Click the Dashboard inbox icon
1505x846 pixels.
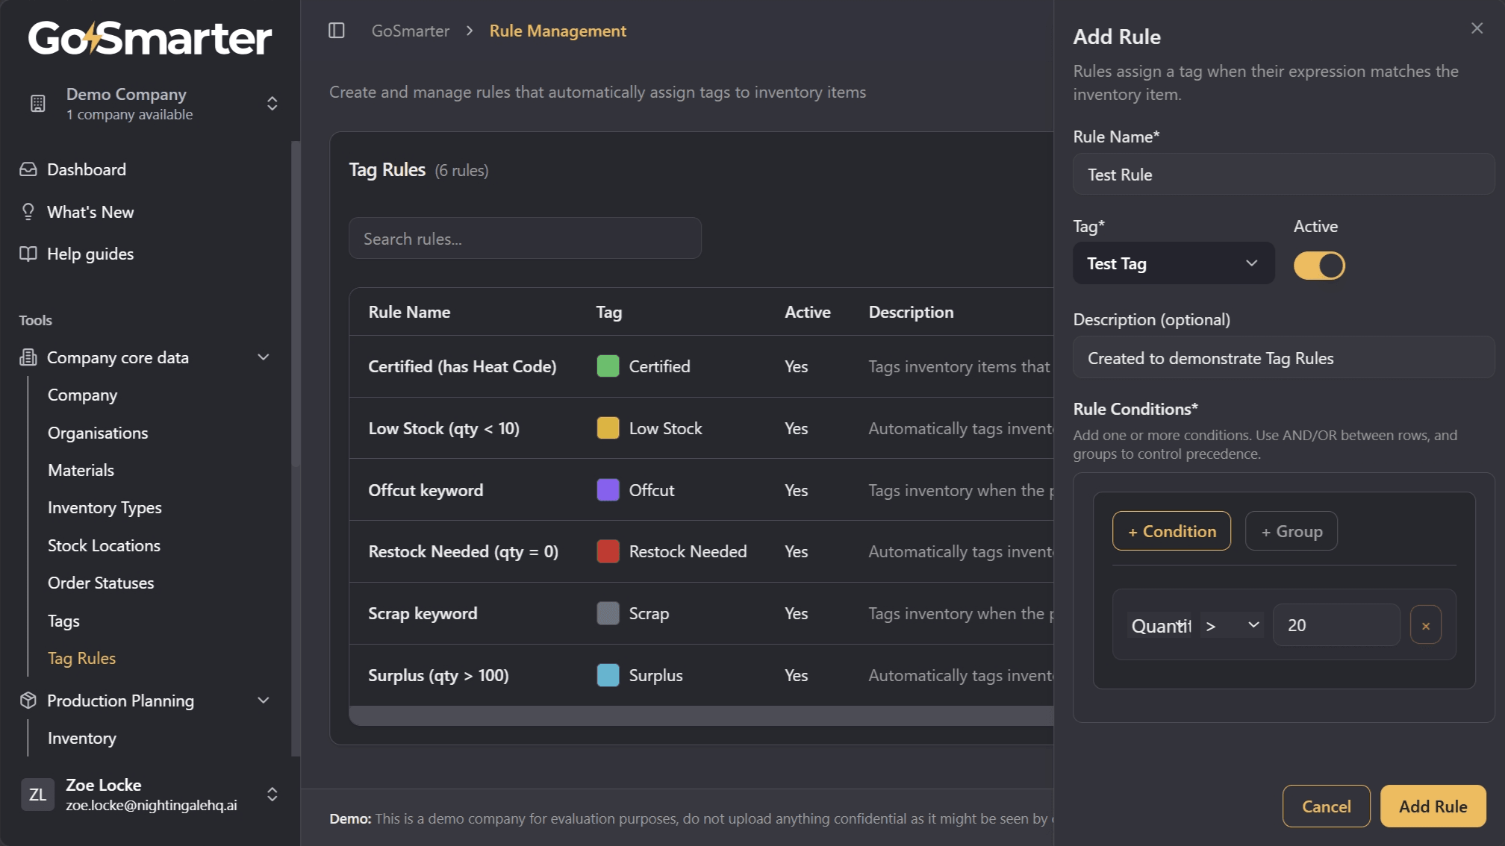coord(28,169)
